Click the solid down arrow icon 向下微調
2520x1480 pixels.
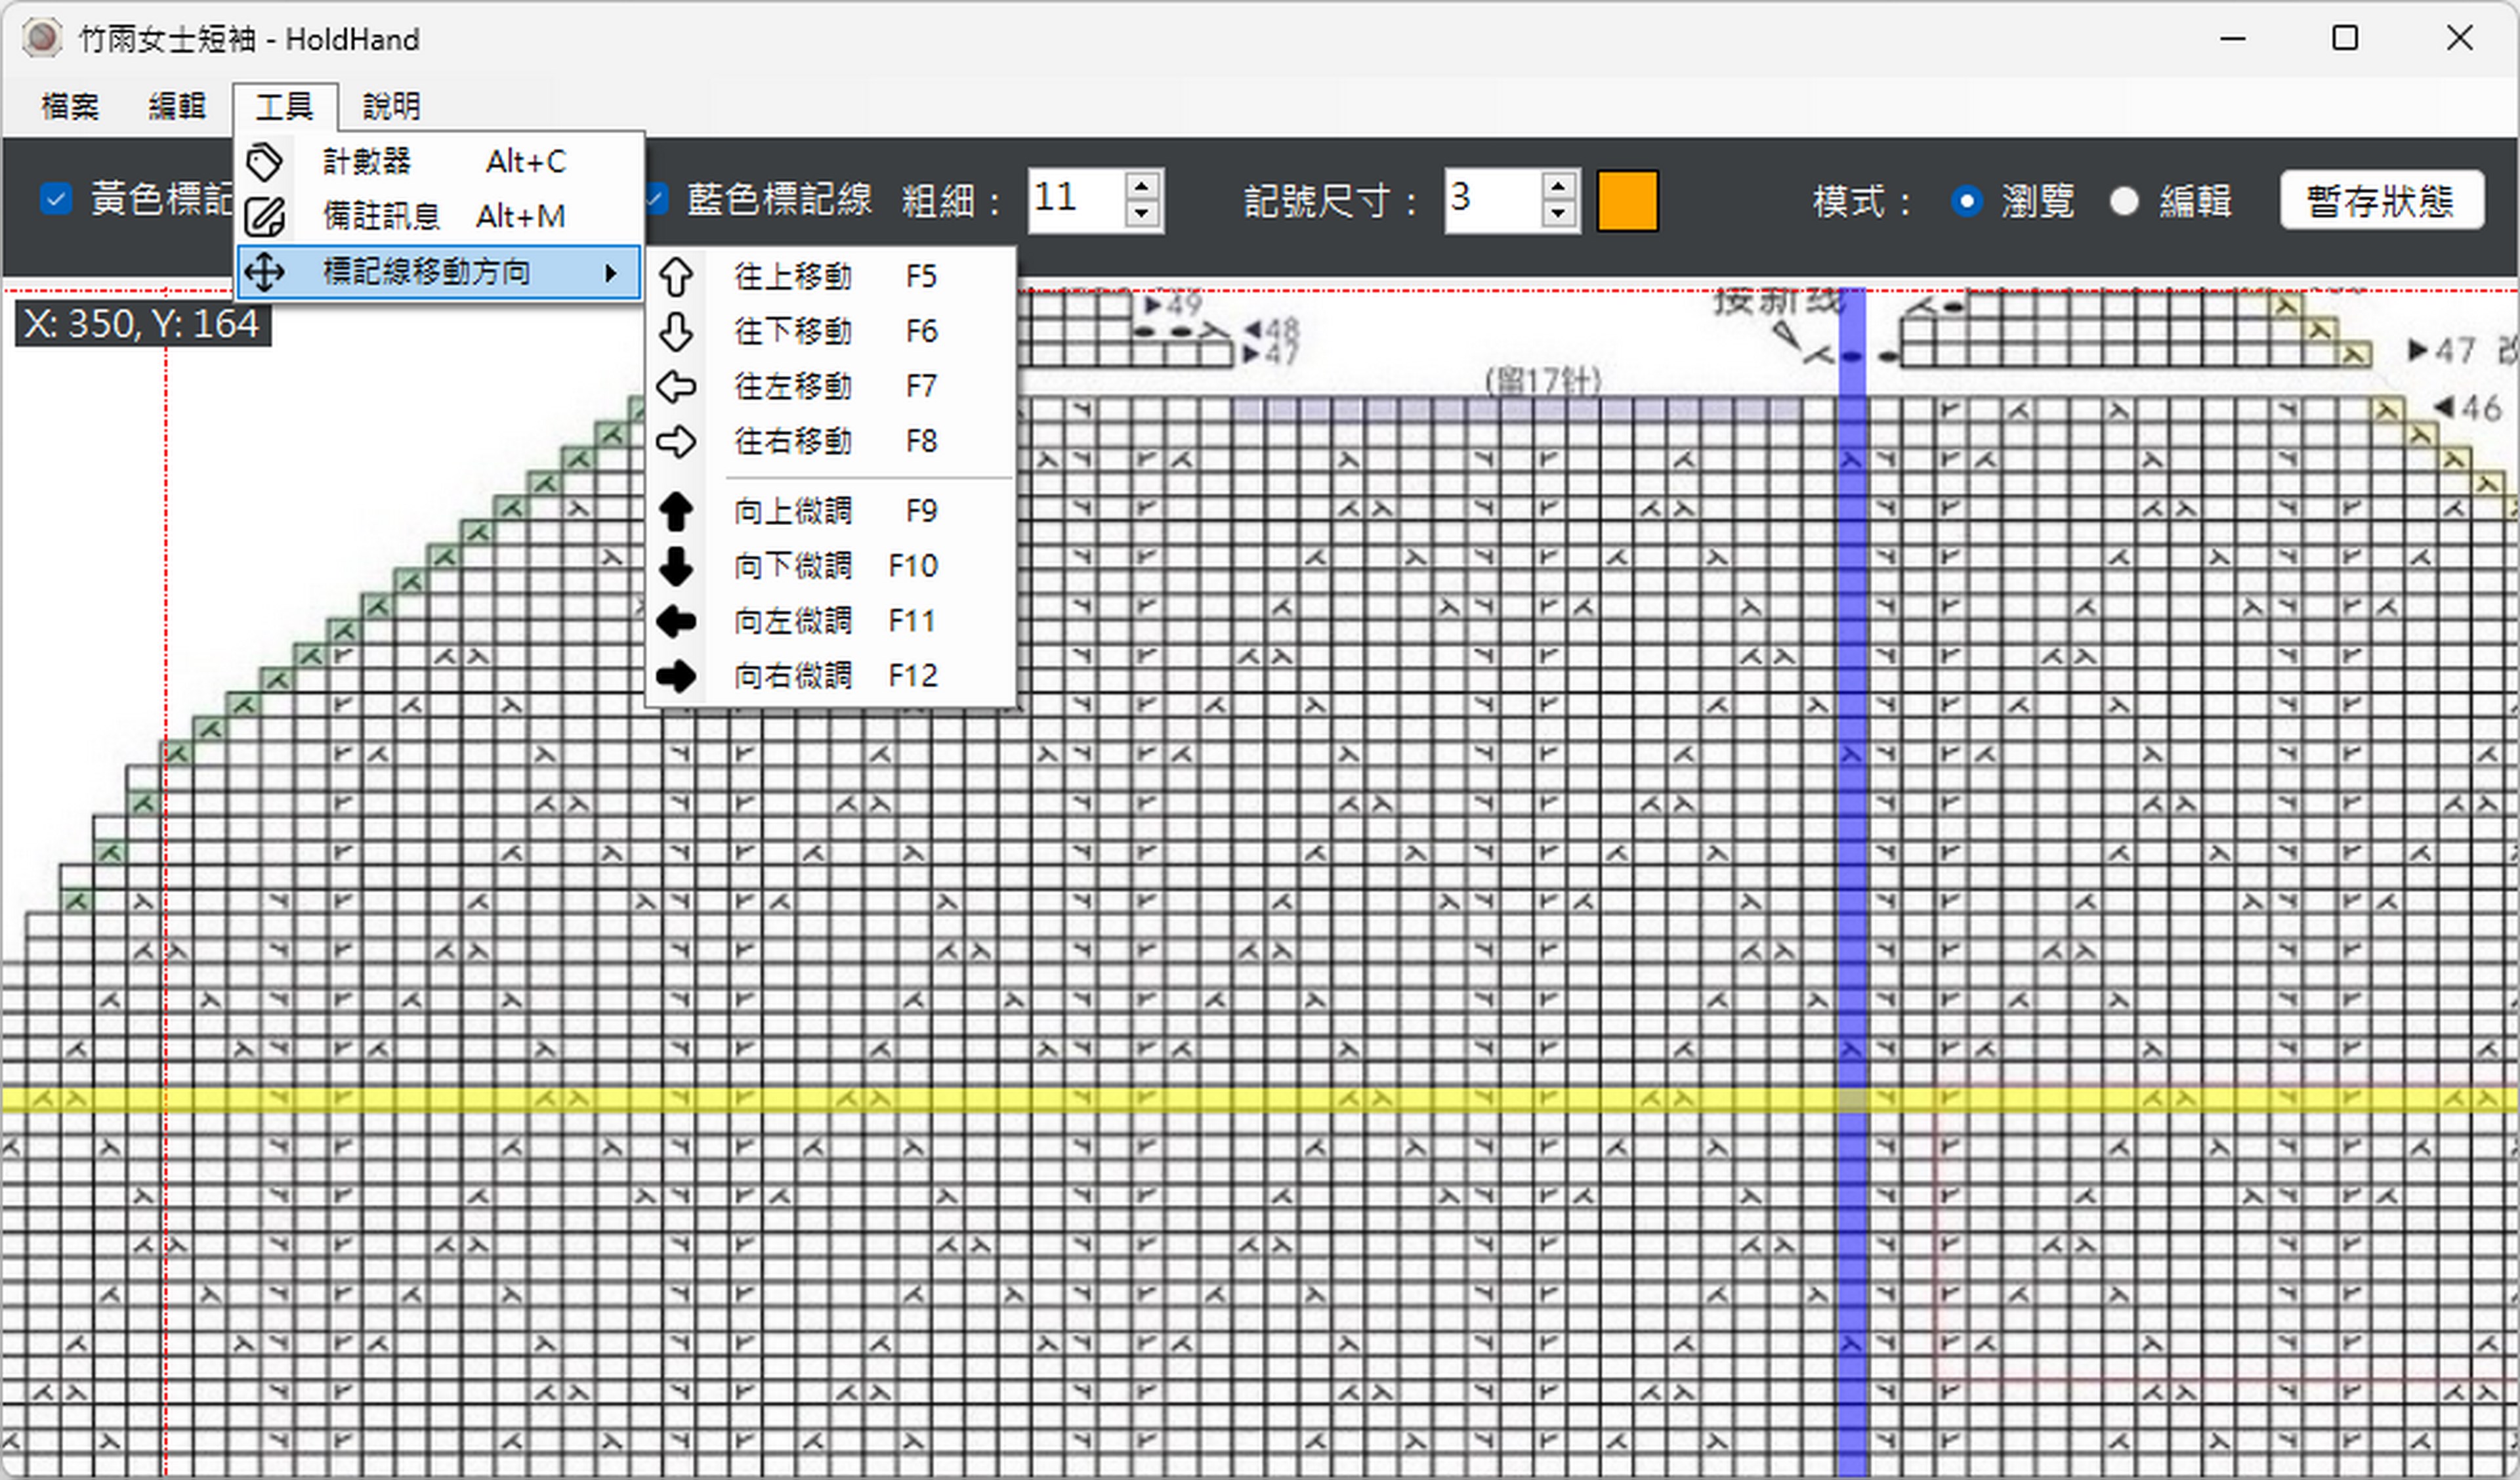pyautogui.click(x=676, y=566)
